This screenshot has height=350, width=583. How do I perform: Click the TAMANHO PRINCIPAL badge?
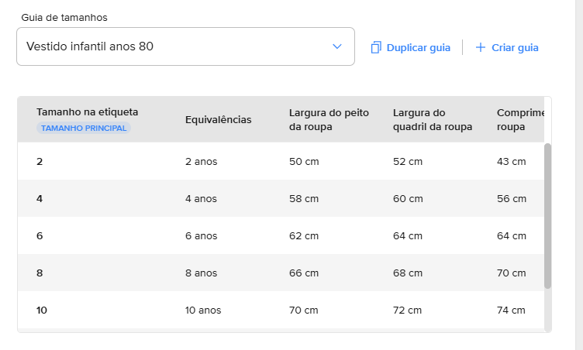84,128
